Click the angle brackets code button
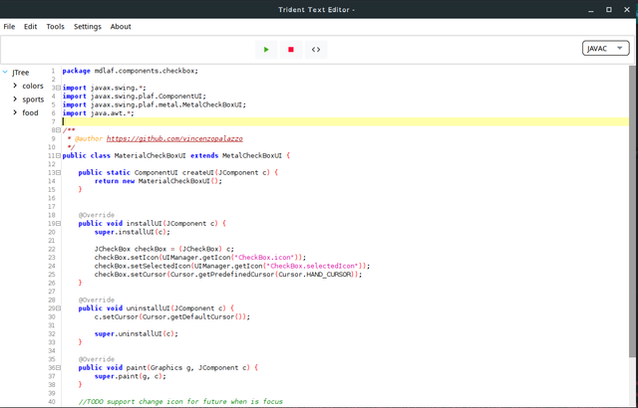Screen dimensions: 638x408 pyautogui.click(x=316, y=50)
